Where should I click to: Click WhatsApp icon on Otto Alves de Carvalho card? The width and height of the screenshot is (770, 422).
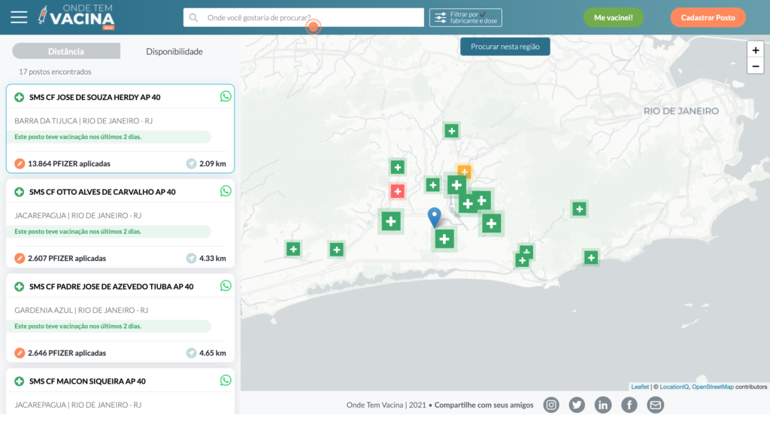point(226,191)
